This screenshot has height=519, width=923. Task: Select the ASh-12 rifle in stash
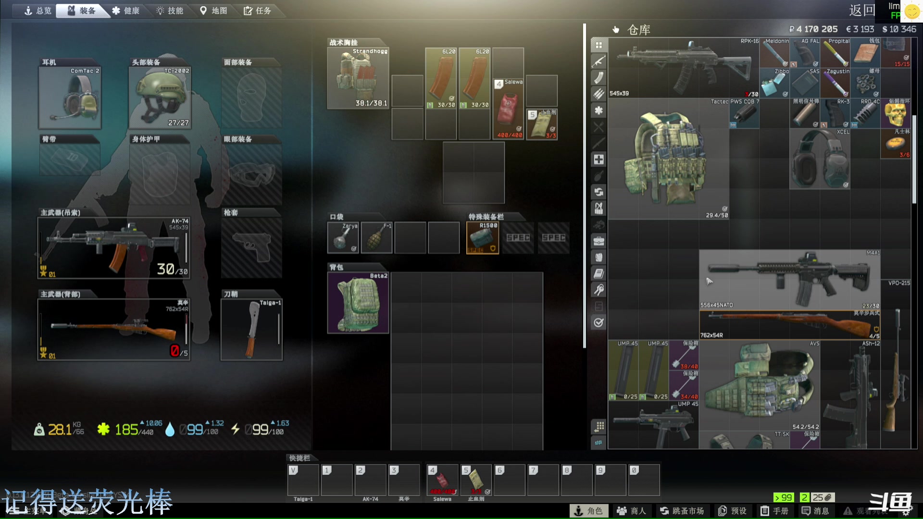[850, 394]
